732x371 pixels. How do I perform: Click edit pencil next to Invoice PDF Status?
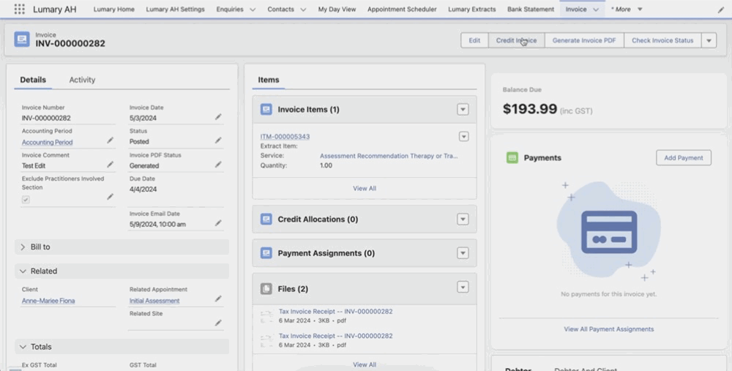218,165
